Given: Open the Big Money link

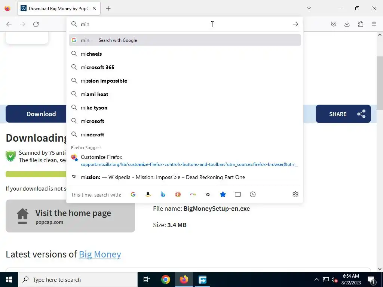Looking at the screenshot, I should (100, 254).
